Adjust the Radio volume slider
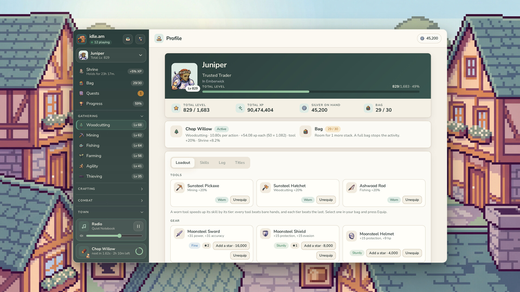The width and height of the screenshot is (520, 292). [114, 236]
